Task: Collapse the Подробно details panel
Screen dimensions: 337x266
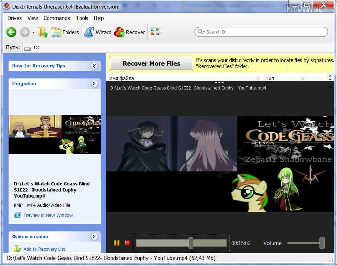Action: 94,83
